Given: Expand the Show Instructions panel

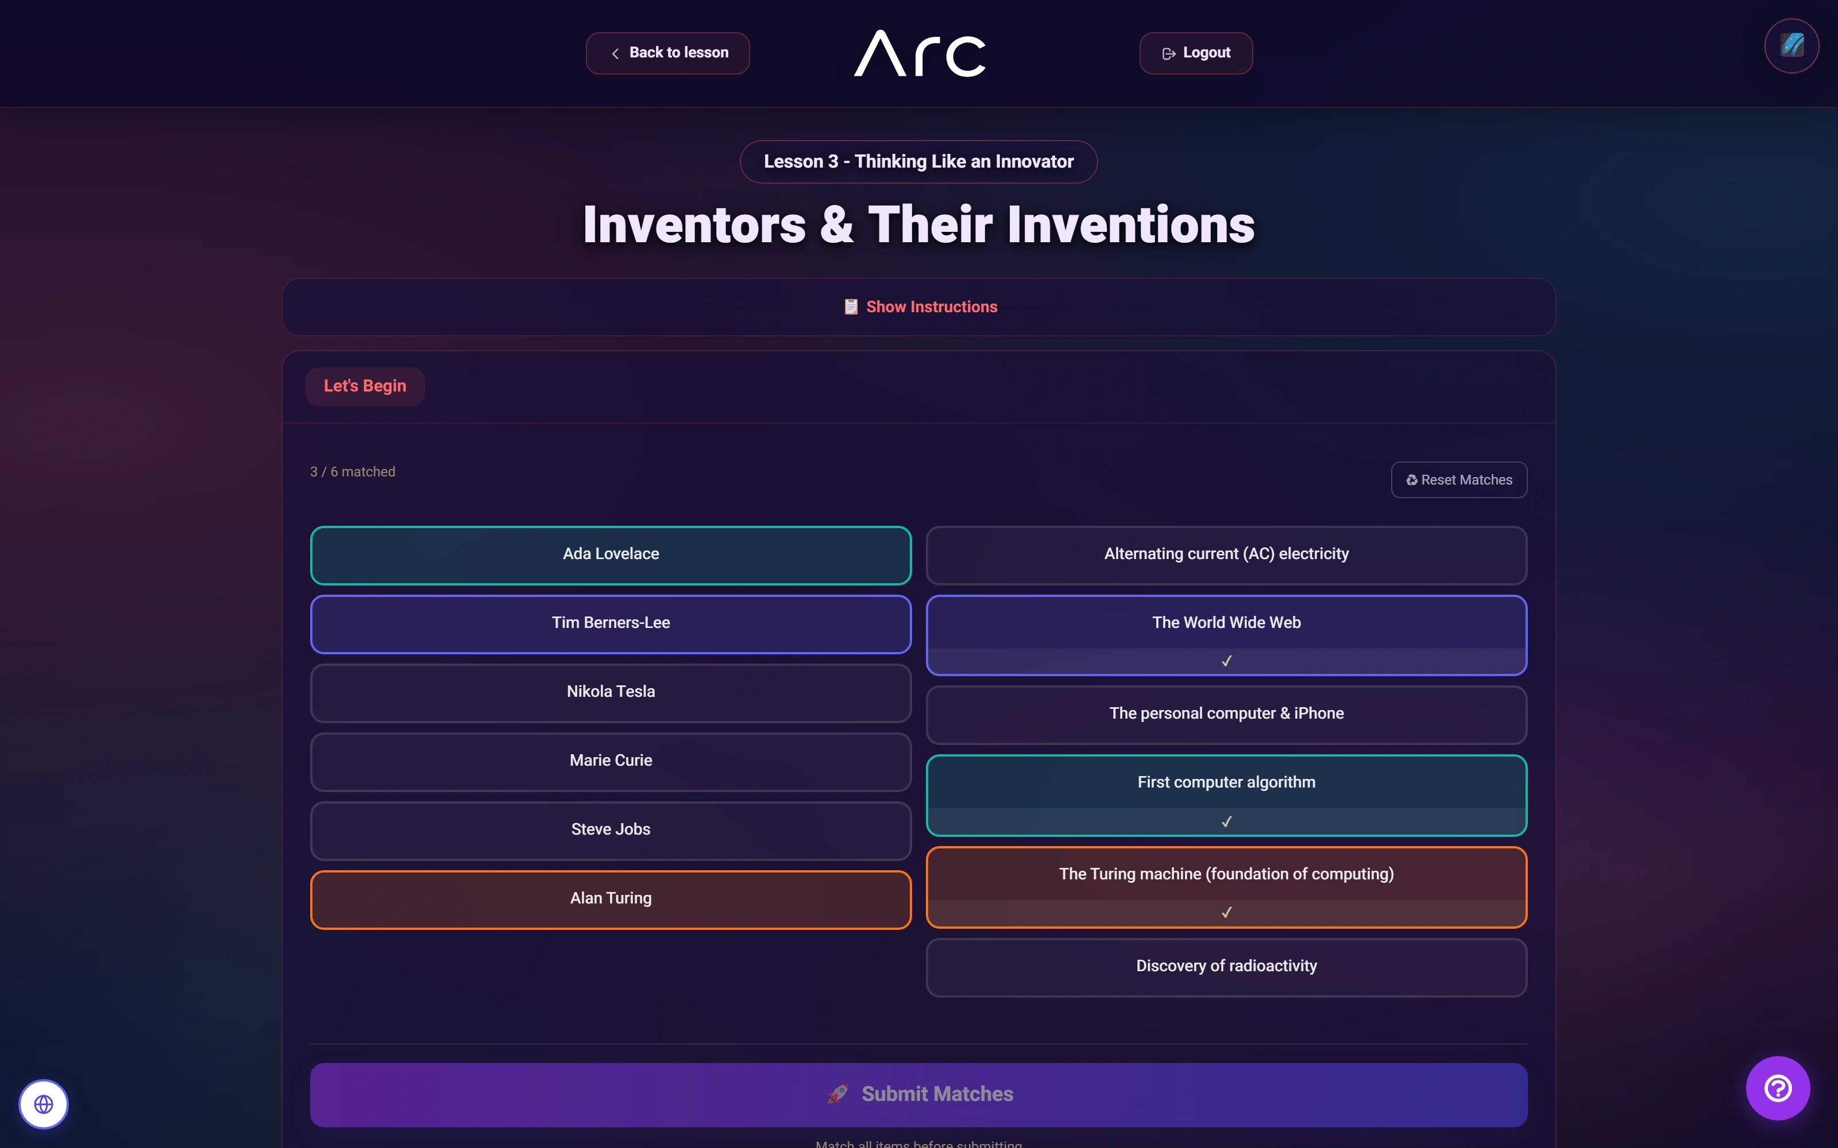Looking at the screenshot, I should [x=919, y=307].
